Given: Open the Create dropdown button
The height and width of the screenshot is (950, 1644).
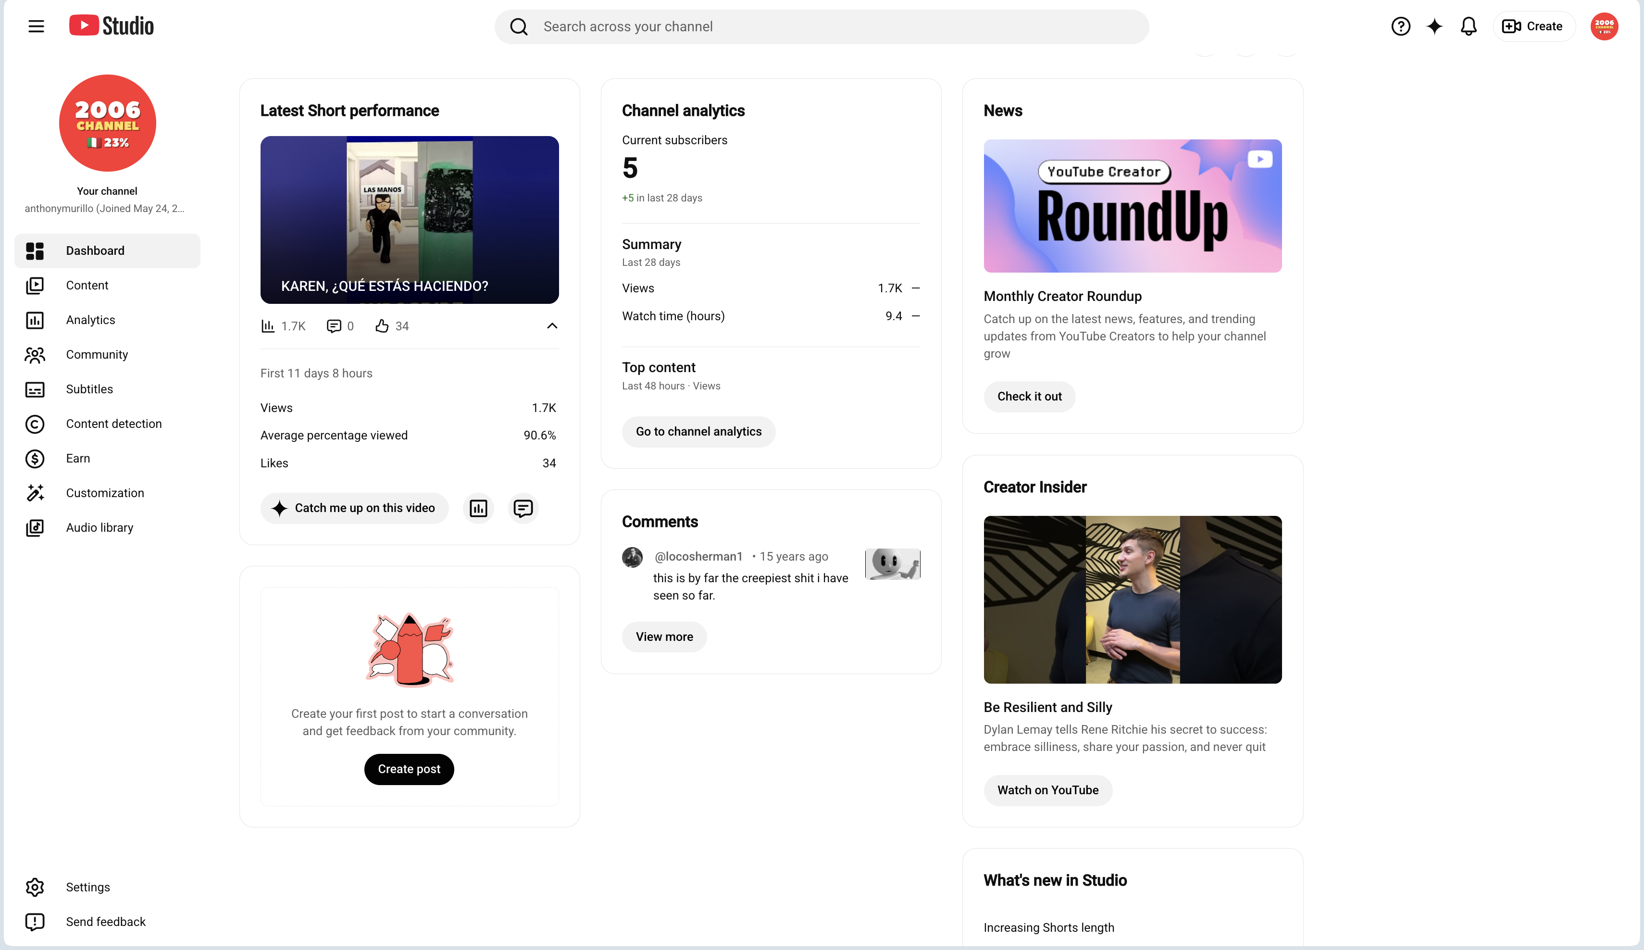Looking at the screenshot, I should point(1534,26).
